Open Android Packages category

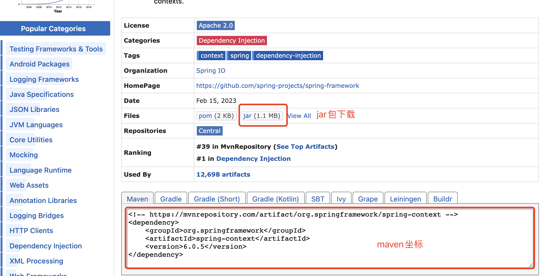tap(40, 64)
